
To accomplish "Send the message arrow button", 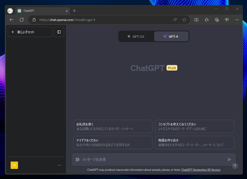I will point(229,159).
